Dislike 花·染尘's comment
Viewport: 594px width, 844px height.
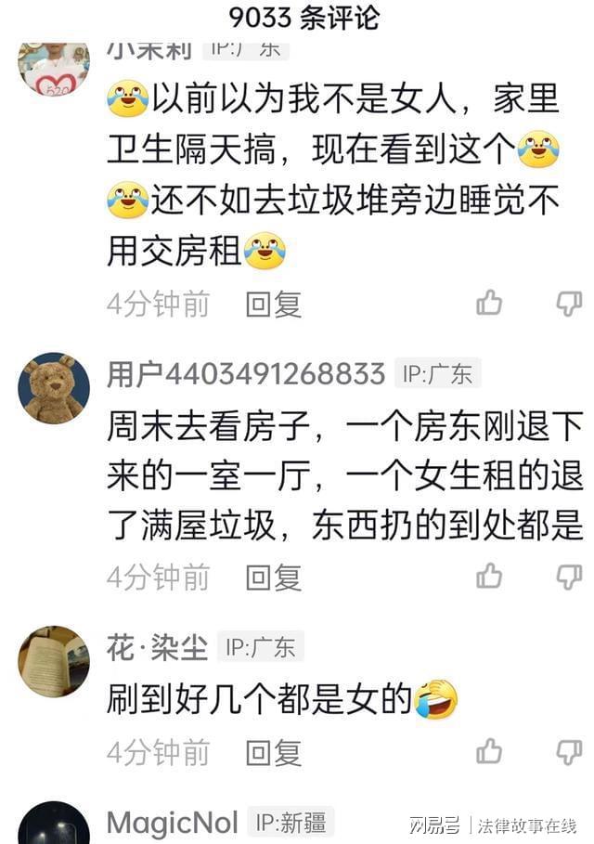point(569,752)
